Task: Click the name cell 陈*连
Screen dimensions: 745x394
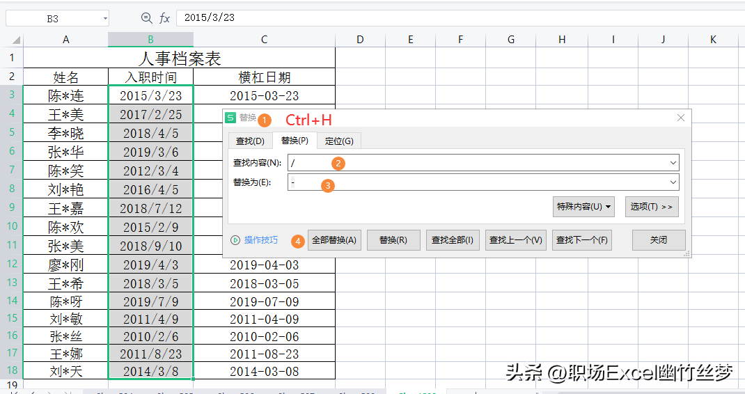Action: 65,95
